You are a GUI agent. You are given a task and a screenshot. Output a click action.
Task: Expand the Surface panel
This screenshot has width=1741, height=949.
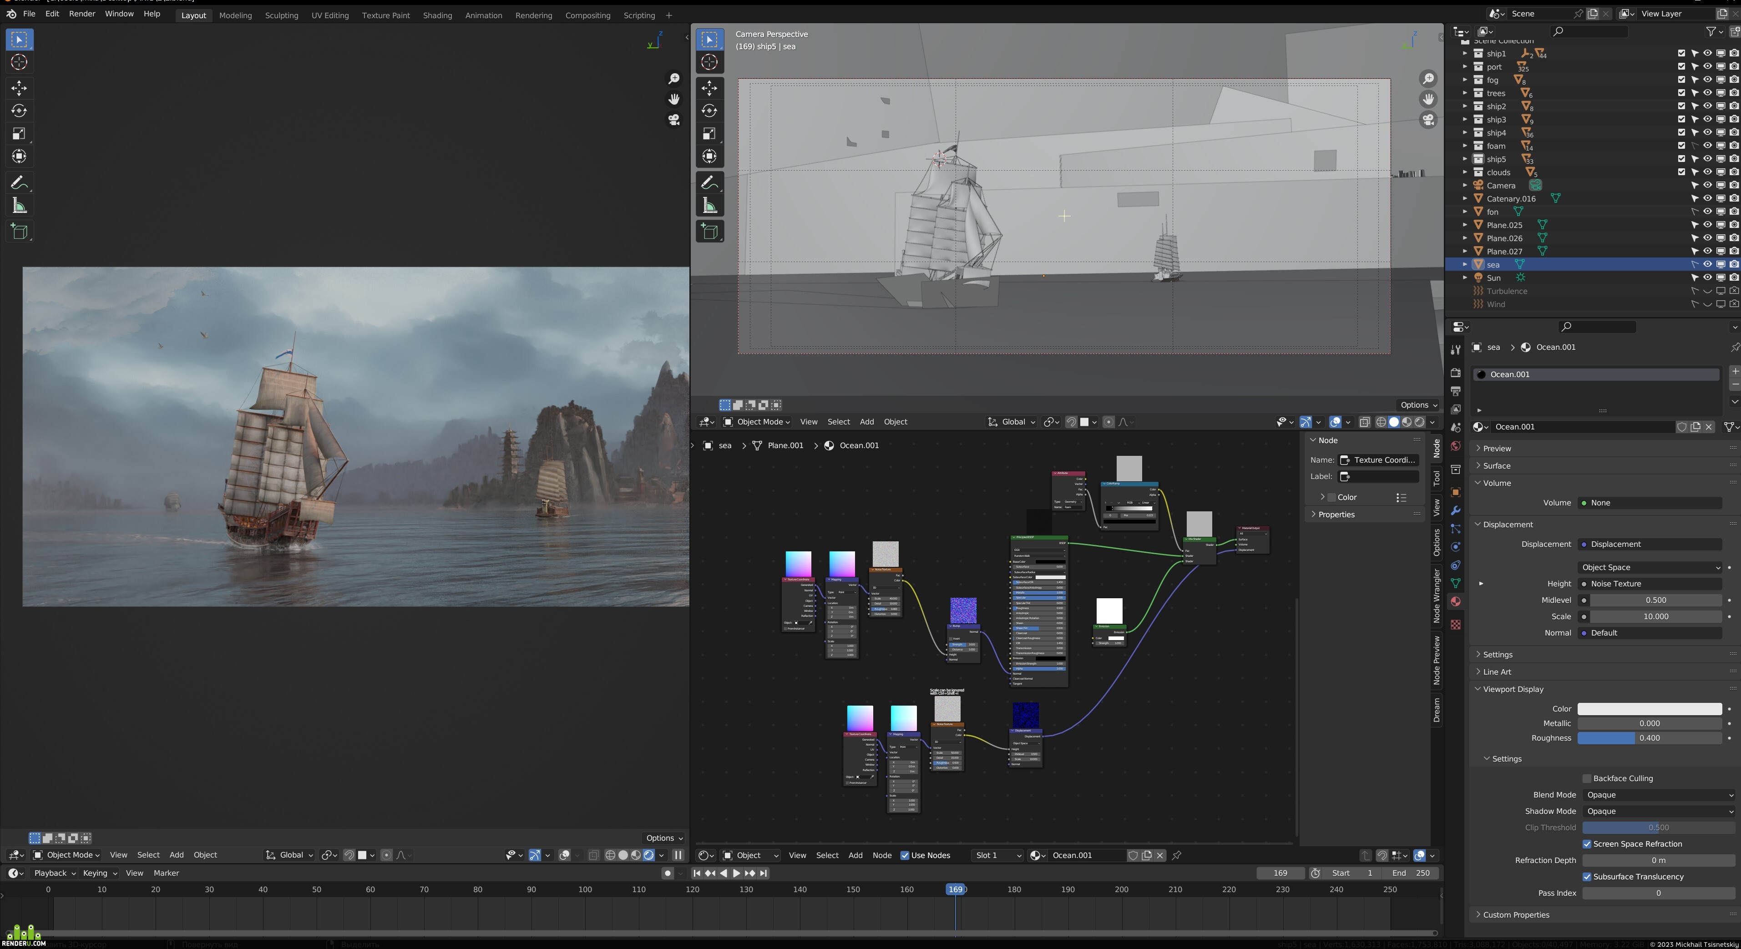click(x=1496, y=466)
